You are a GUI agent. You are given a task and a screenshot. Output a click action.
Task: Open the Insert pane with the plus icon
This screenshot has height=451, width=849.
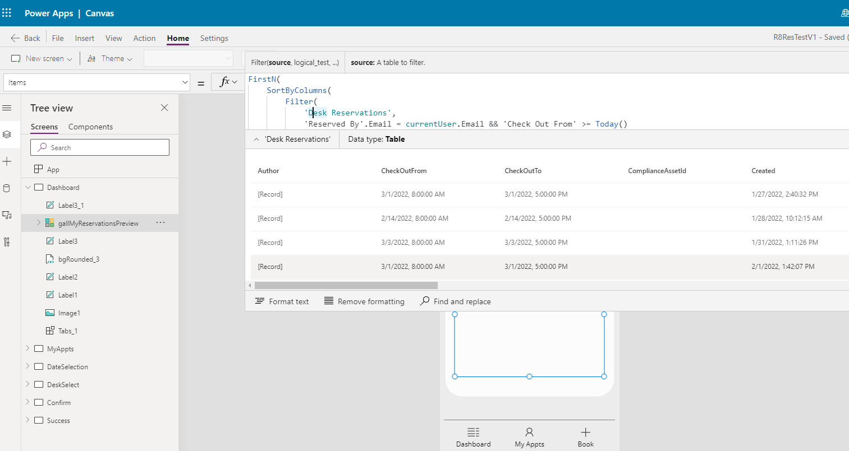(x=7, y=161)
